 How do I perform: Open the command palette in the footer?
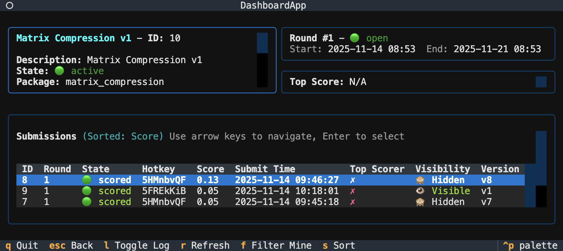click(529, 246)
